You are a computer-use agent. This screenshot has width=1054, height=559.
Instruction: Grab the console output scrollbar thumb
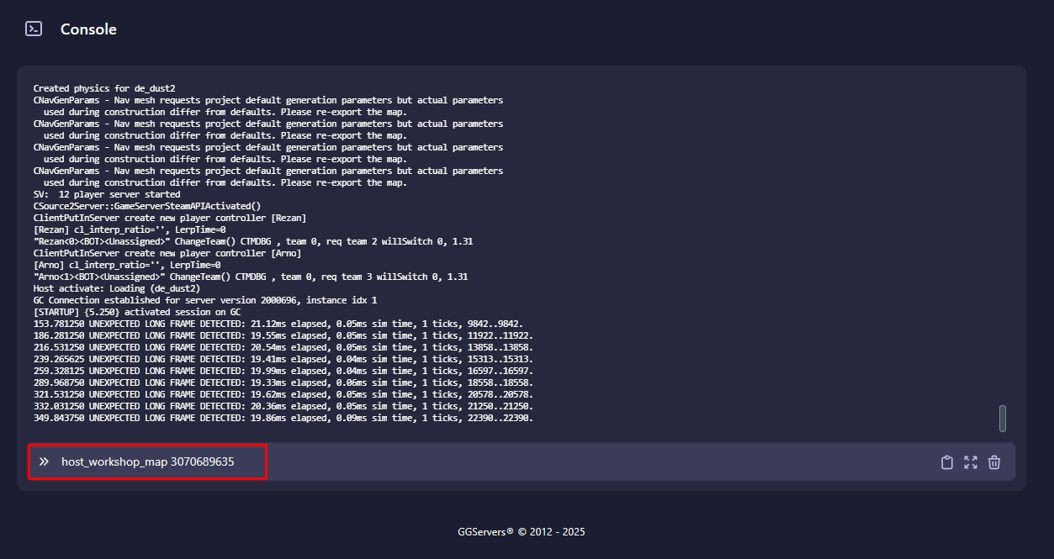1003,419
